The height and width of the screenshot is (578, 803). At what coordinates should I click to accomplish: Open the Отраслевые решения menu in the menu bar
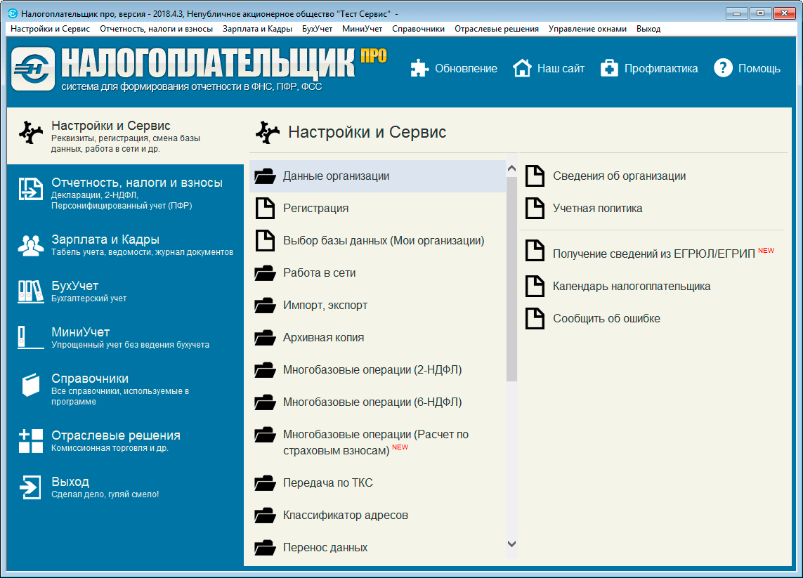tap(496, 29)
